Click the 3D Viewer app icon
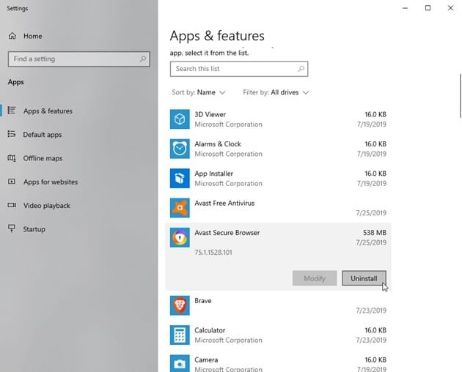 point(180,119)
